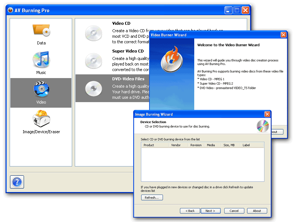Sort device list by Size, MB column
The image size is (296, 222).
pos(231,145)
